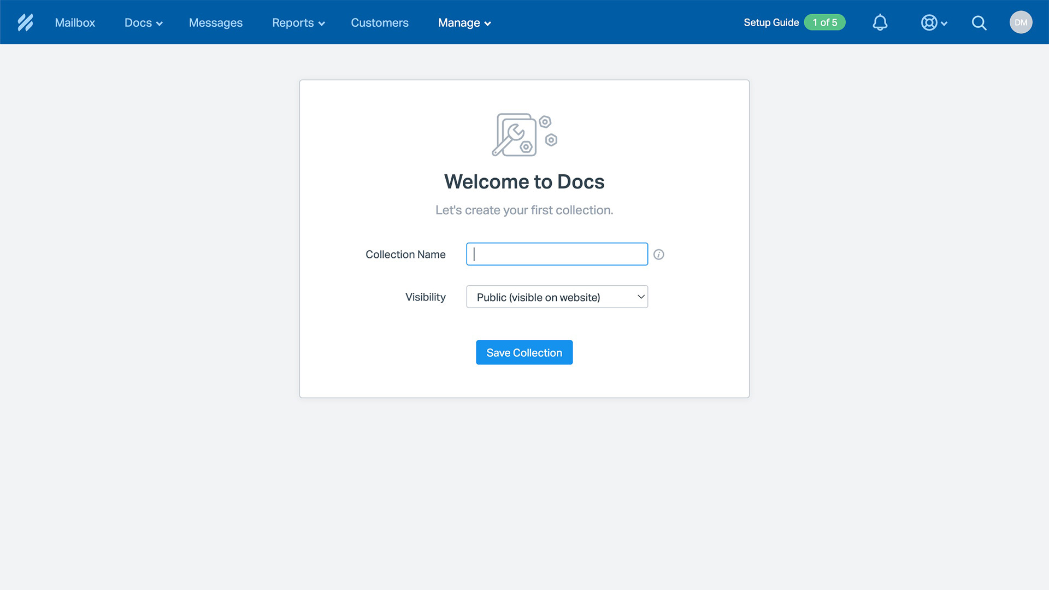Viewport: 1049px width, 590px height.
Task: Click Save Collection button
Action: [524, 352]
